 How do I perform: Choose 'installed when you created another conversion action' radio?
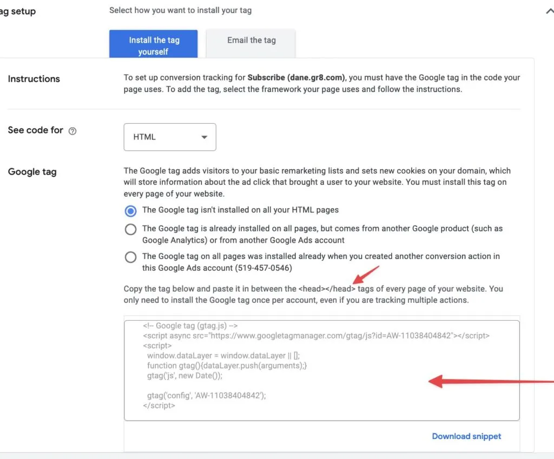(x=130, y=257)
